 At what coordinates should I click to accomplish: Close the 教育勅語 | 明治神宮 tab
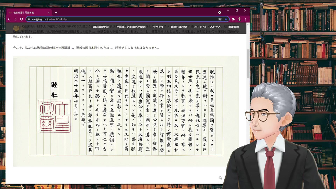click(x=49, y=13)
